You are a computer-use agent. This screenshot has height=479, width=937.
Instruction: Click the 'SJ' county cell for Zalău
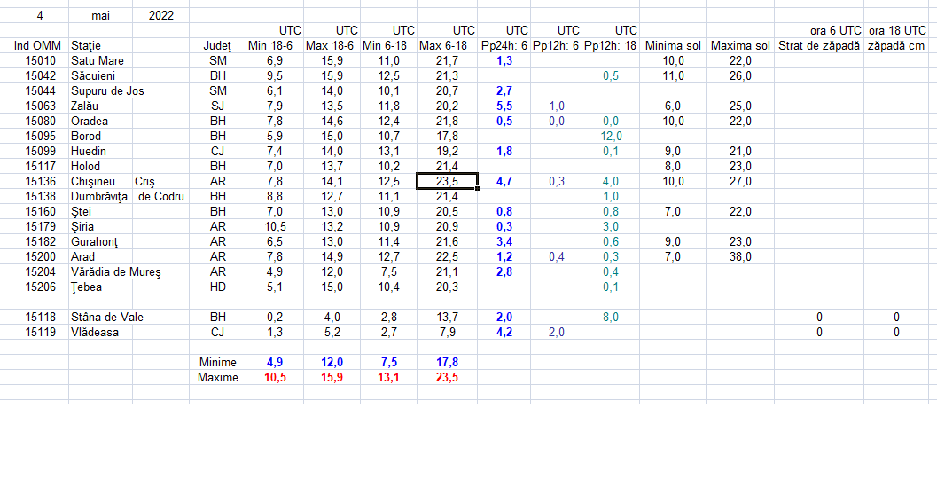coord(217,106)
